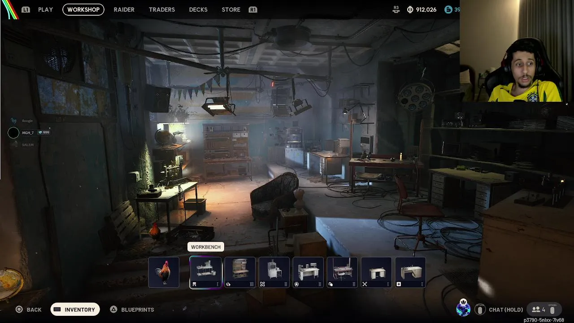Open the DECKS tab
This screenshot has width=574, height=323.
tap(198, 9)
